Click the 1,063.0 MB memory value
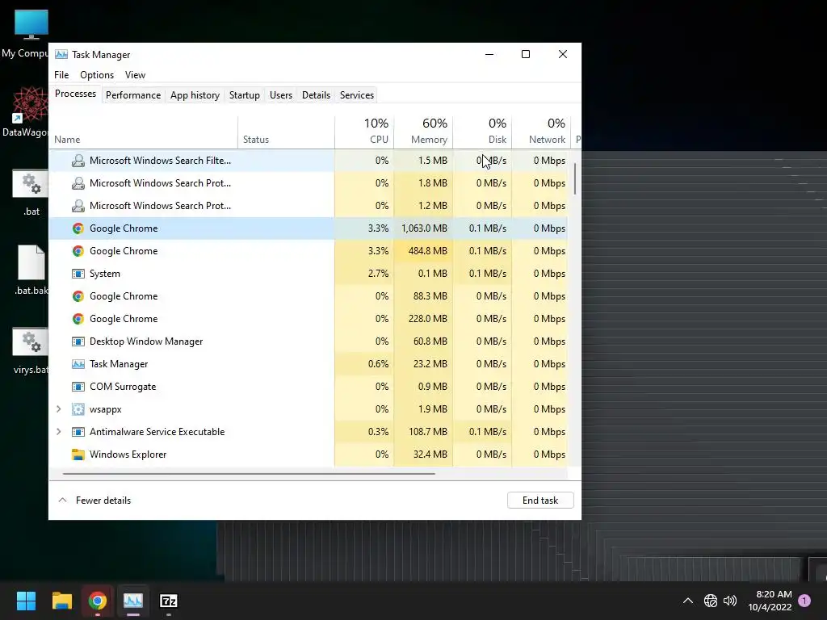The width and height of the screenshot is (827, 620). (424, 228)
